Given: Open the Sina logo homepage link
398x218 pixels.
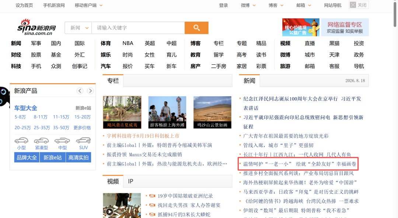Looking at the screenshot, I should tap(36, 27).
